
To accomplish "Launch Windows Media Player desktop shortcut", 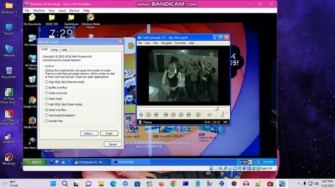I will pos(91,21).
